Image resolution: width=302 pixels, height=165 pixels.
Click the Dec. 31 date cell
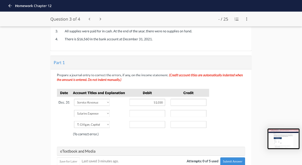(x=64, y=102)
